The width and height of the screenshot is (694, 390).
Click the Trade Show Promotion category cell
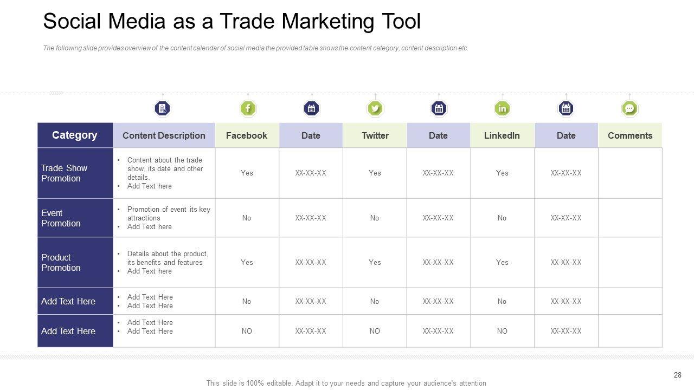pyautogui.click(x=75, y=173)
